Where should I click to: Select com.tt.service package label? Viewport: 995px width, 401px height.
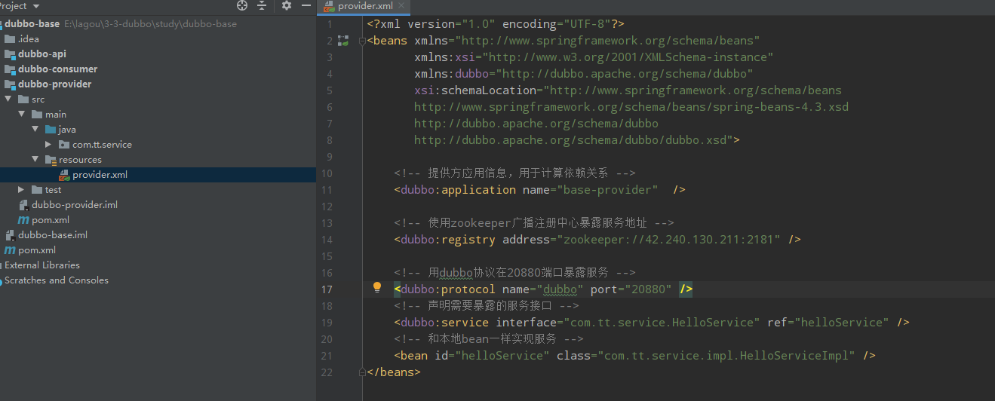(103, 145)
